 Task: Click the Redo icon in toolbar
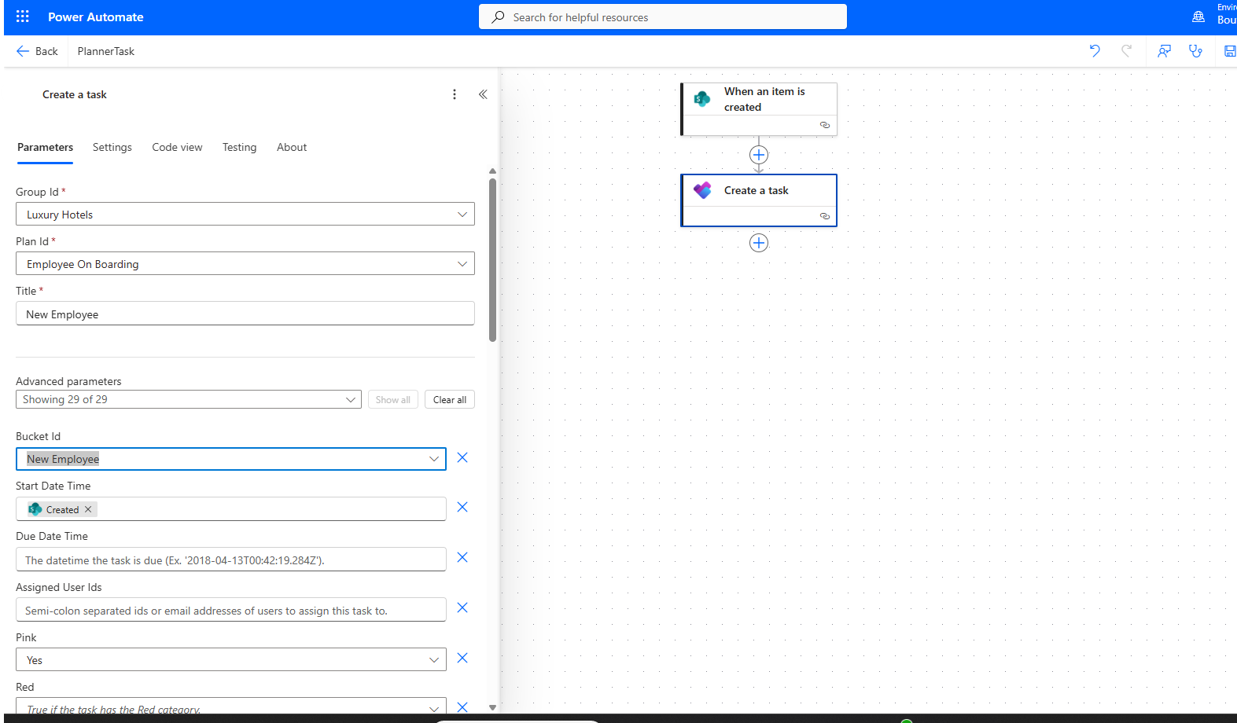pos(1127,51)
